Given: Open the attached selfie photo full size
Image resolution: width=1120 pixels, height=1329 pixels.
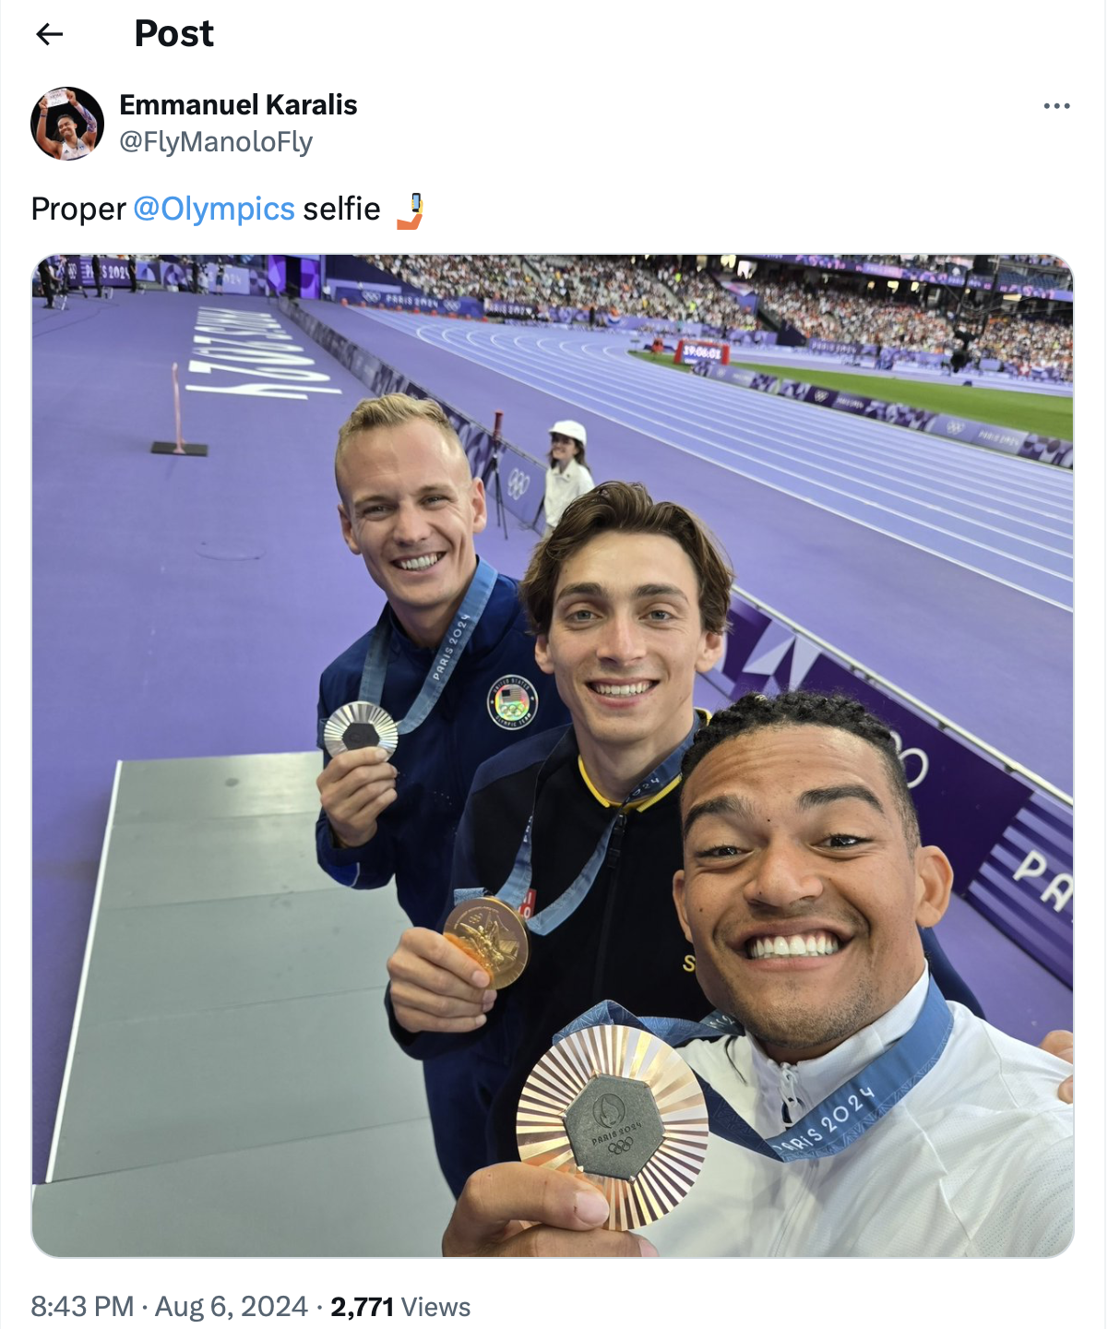Looking at the screenshot, I should [x=553, y=755].
